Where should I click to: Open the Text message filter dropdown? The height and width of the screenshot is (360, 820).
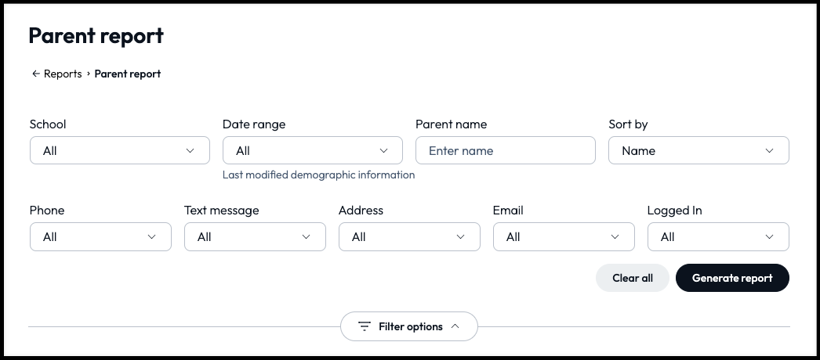[254, 236]
